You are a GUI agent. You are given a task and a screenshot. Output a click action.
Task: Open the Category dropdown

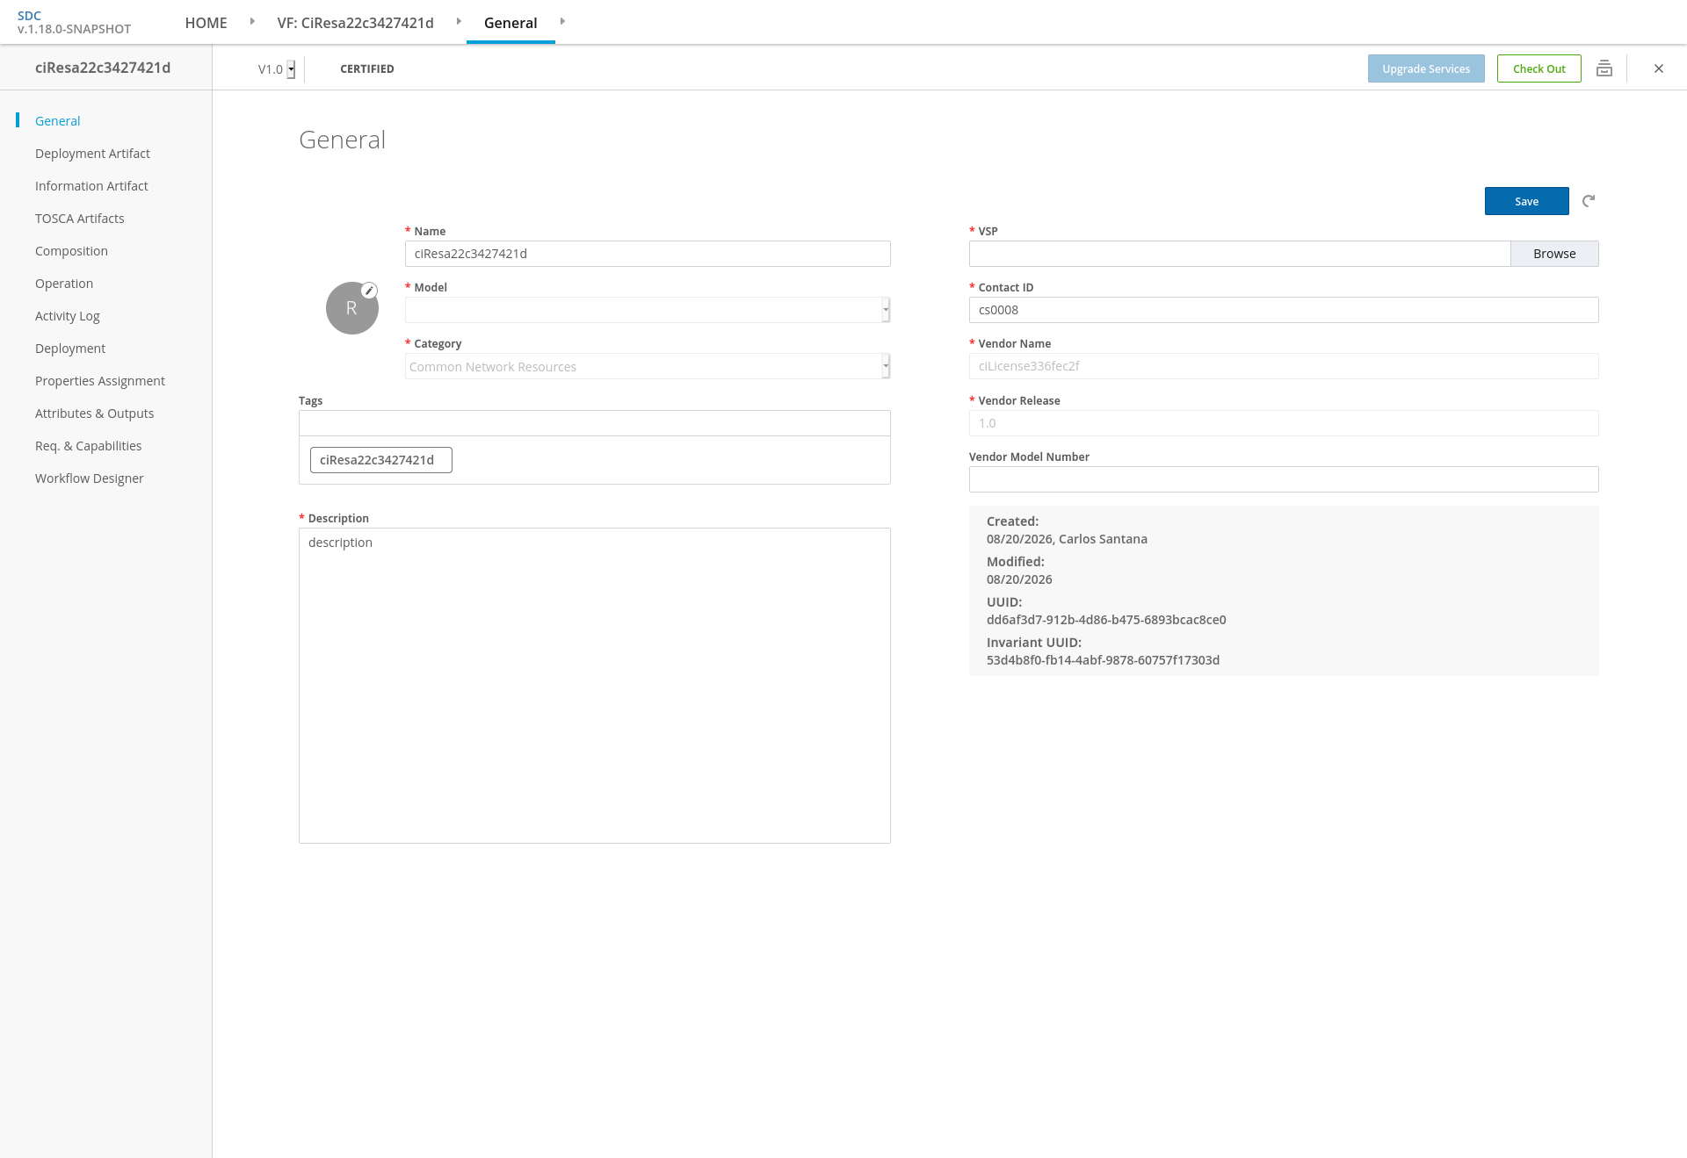[648, 366]
